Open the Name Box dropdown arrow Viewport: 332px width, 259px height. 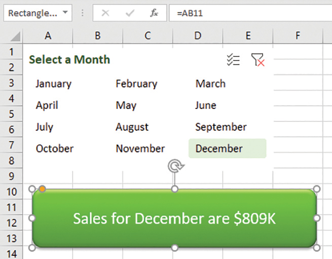point(64,13)
